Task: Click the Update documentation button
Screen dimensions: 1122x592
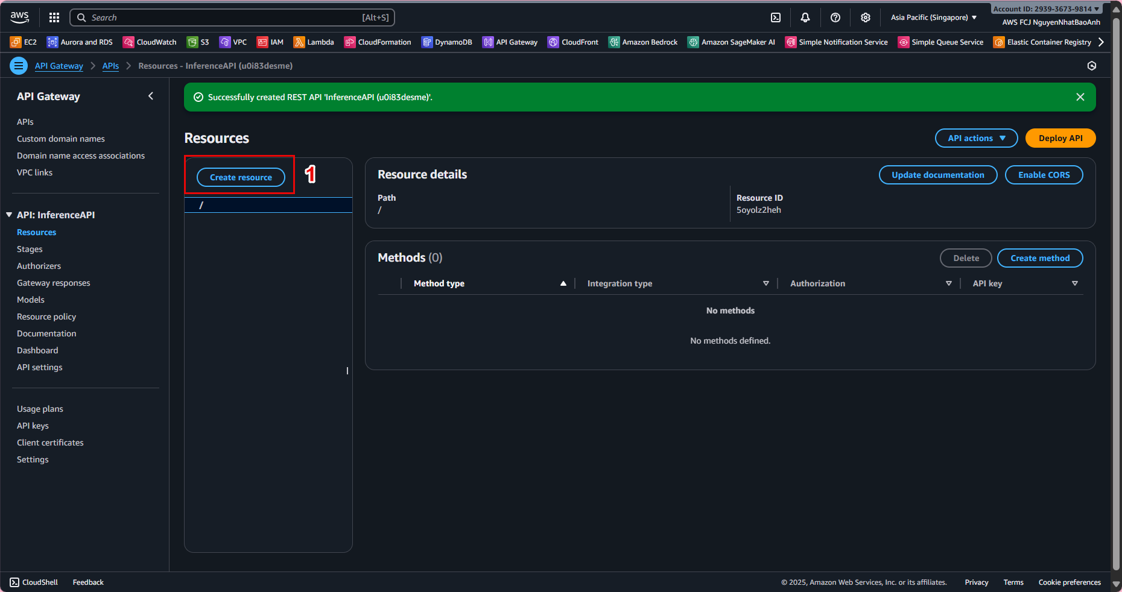Action: tap(938, 175)
